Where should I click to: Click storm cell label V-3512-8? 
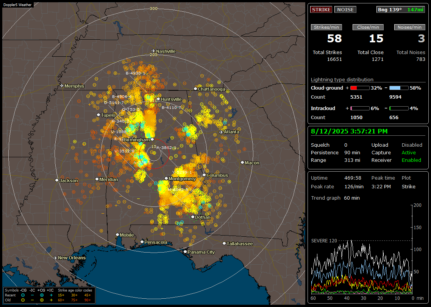click(124, 151)
